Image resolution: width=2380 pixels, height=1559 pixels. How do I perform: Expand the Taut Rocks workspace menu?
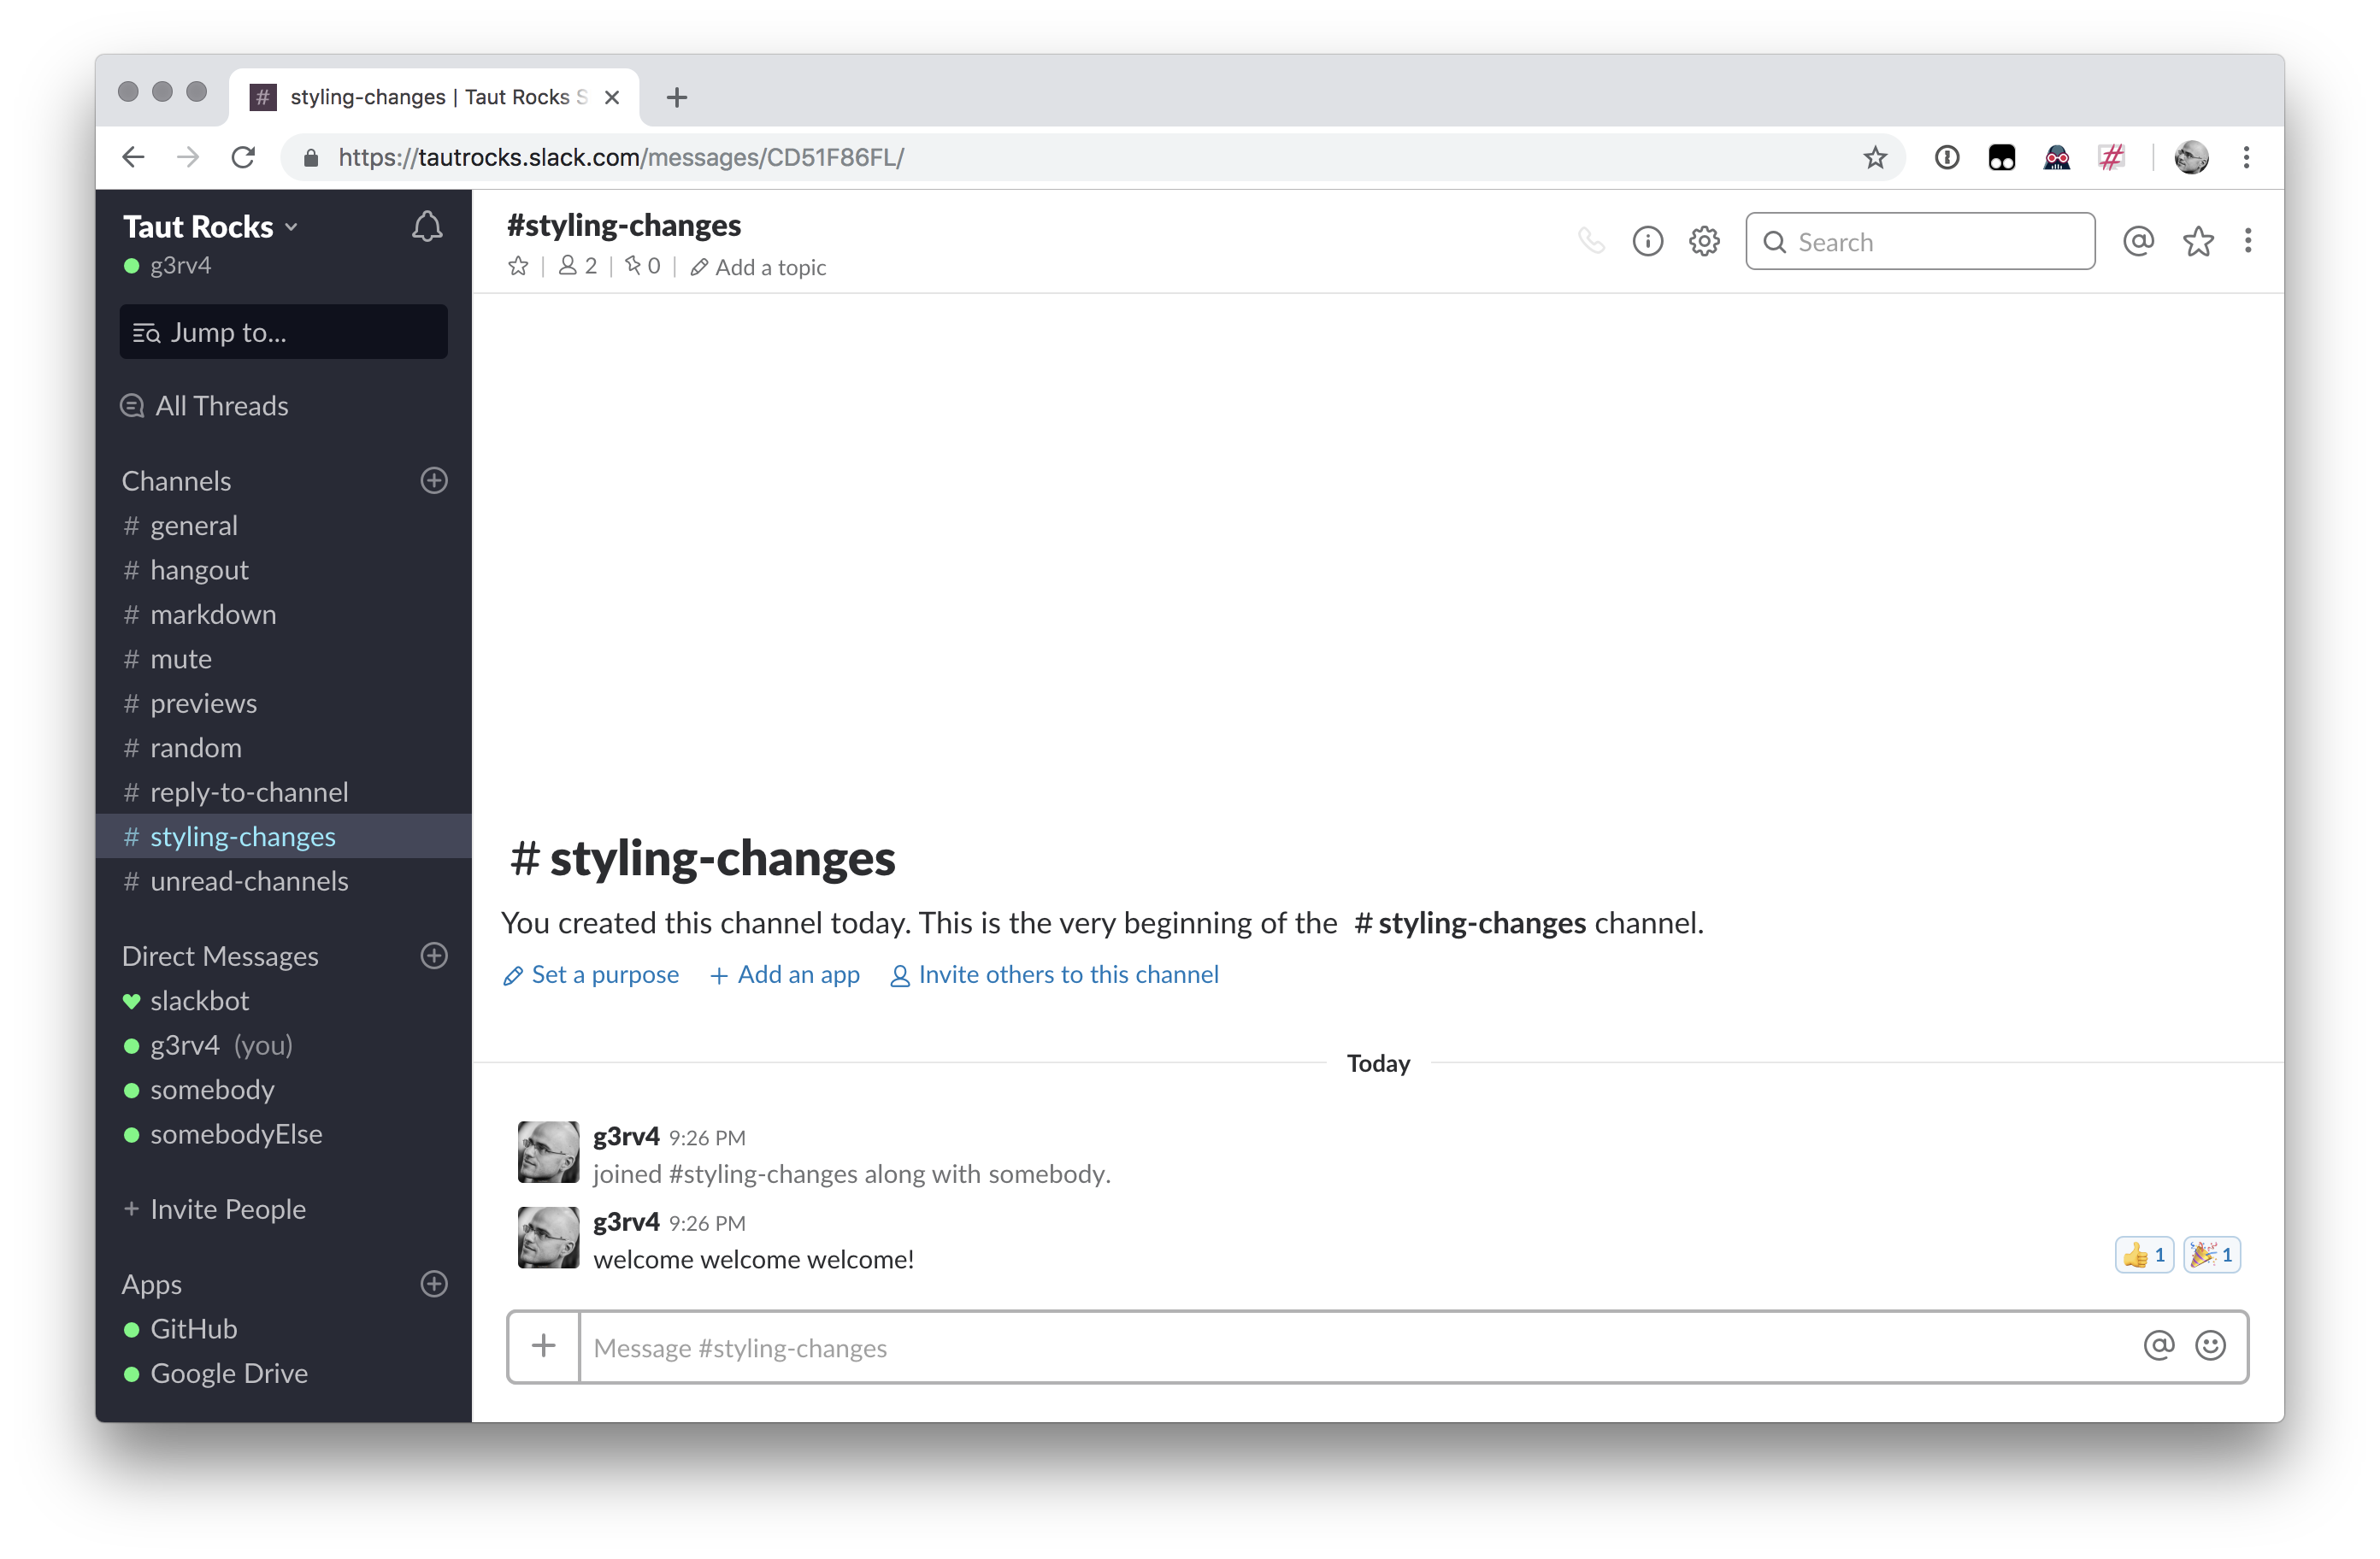[210, 227]
